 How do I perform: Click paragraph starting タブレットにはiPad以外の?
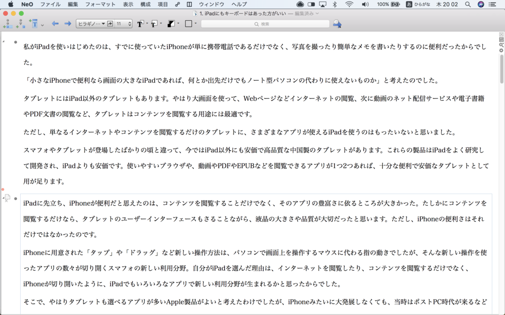click(x=254, y=106)
